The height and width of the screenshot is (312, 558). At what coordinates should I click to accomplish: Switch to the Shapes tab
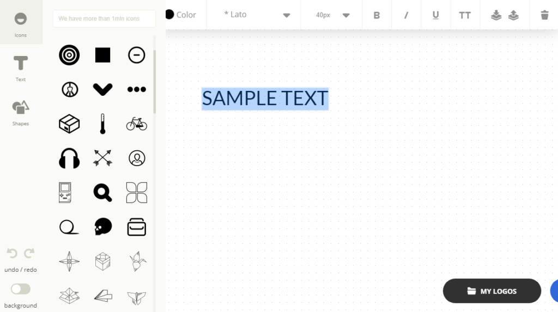21,113
